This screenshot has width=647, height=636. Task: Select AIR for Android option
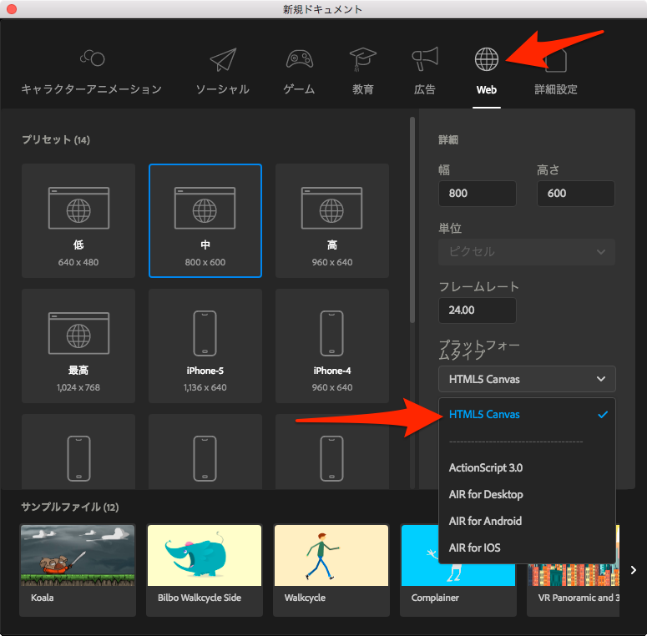pyautogui.click(x=485, y=522)
